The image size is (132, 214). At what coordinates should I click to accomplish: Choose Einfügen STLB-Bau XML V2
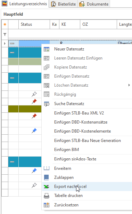pos(79,113)
